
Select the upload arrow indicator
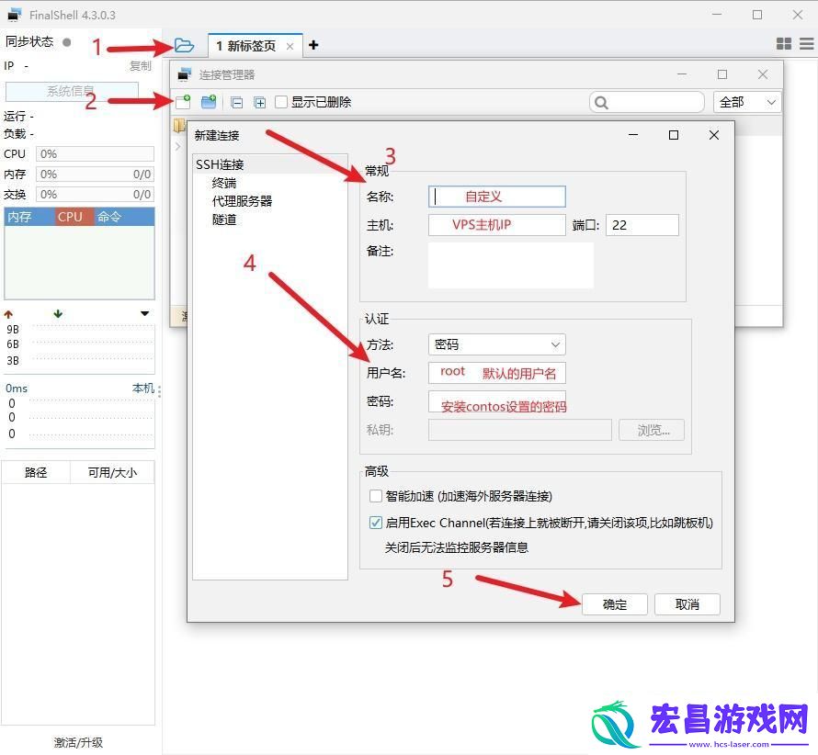click(x=8, y=314)
